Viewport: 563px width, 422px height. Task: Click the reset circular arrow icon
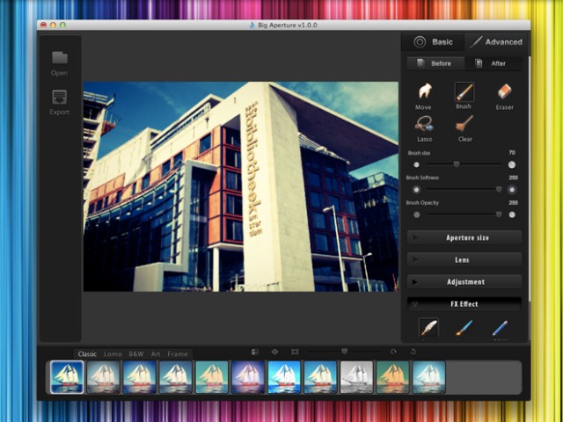point(413,352)
